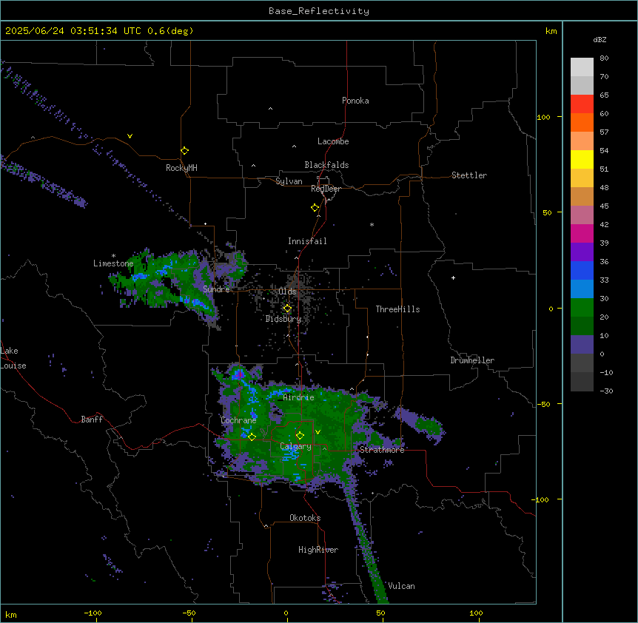
Task: Click the Vulcan town label
Action: [401, 586]
